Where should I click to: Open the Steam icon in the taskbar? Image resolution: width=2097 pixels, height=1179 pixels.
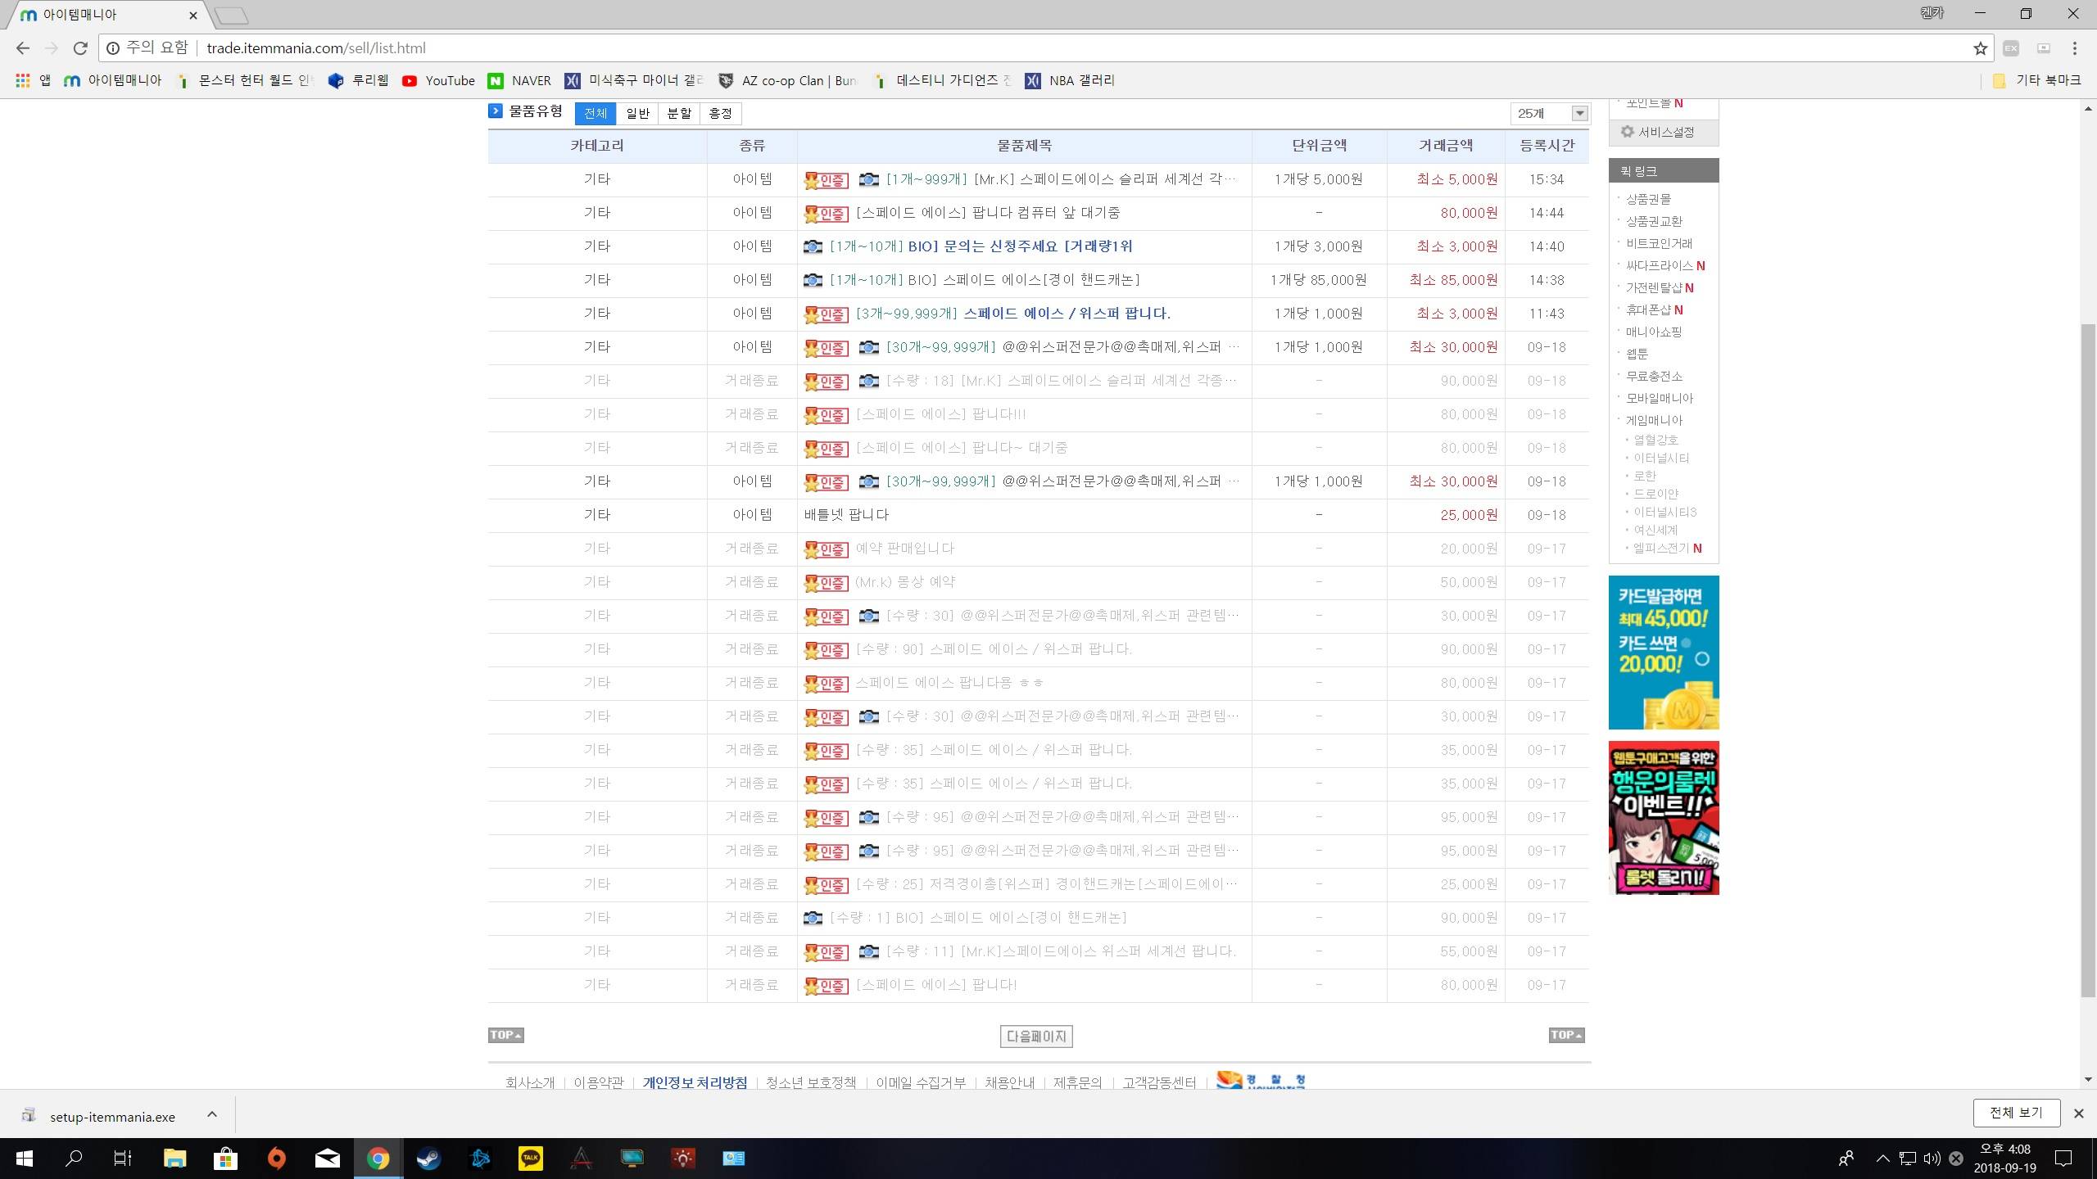[428, 1159]
